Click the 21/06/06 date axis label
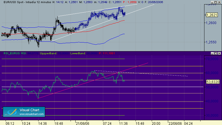The height and width of the screenshot is (125, 222). click(83, 123)
